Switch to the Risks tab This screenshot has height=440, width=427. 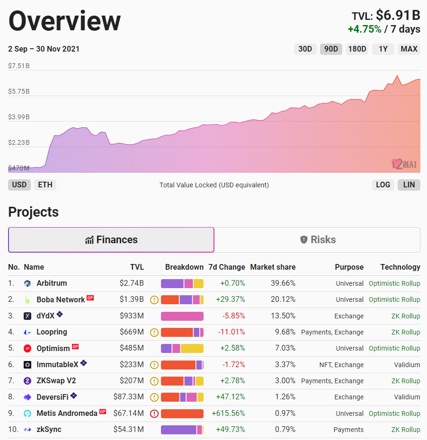317,240
